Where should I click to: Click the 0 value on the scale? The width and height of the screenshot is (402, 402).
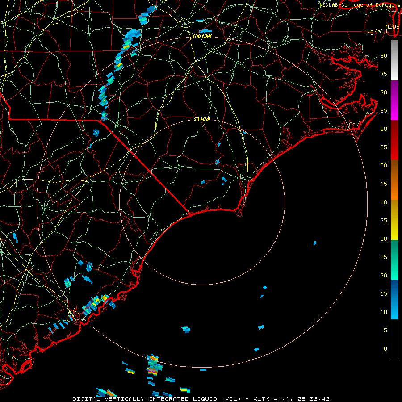click(x=385, y=349)
